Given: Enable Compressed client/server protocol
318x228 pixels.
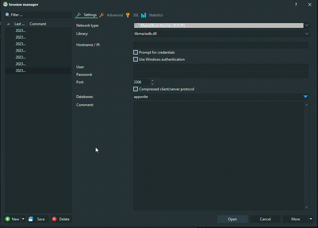Looking at the screenshot, I should (x=135, y=89).
